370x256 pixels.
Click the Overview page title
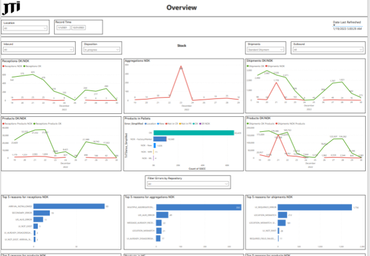tap(182, 8)
